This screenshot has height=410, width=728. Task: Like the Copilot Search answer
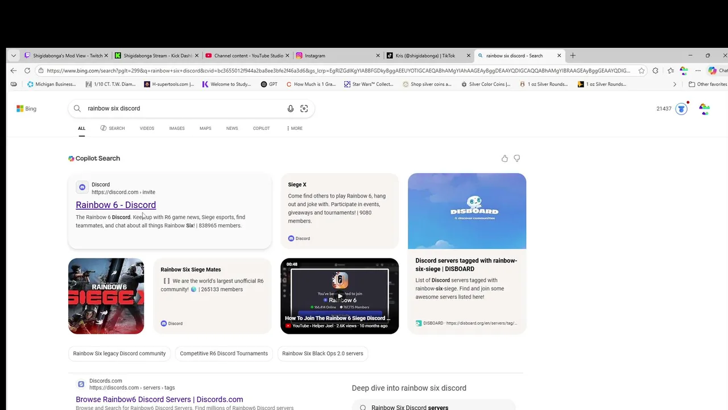[504, 158]
